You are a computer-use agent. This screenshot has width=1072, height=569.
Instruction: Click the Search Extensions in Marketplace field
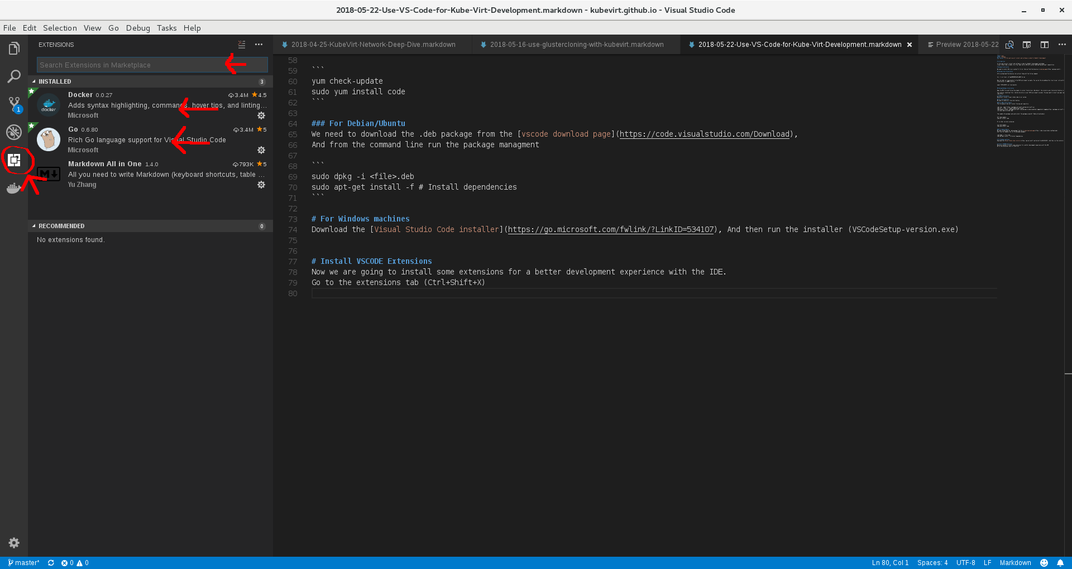pyautogui.click(x=131, y=65)
